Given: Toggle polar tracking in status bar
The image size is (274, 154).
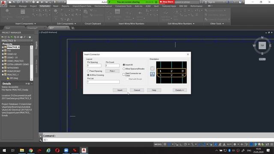Looking at the screenshot, I should 185,144.
